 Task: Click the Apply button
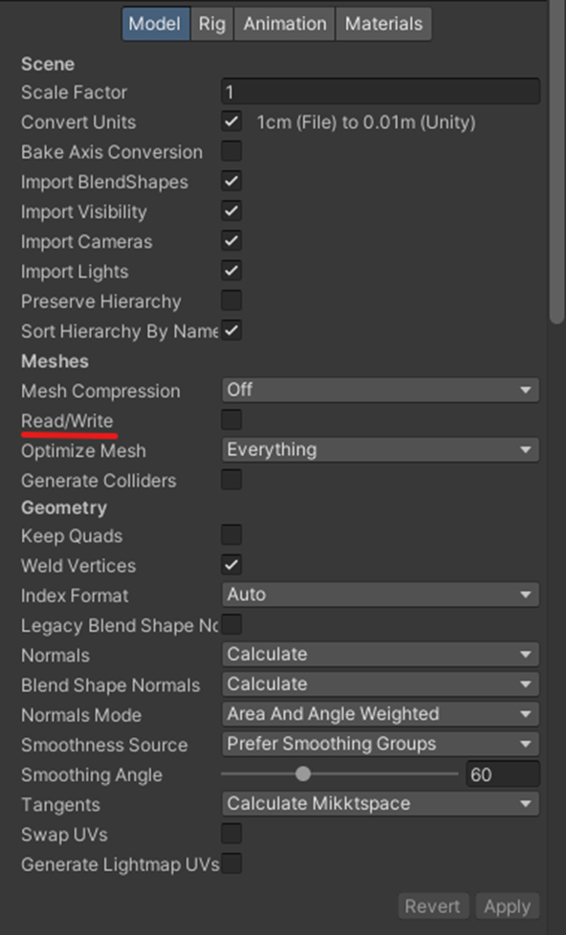point(507,906)
